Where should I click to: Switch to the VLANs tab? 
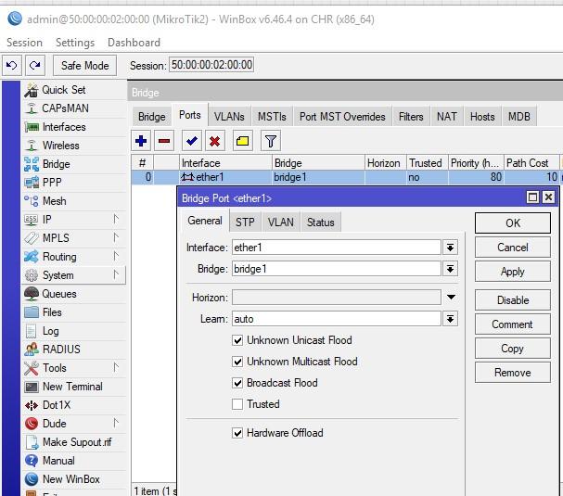[x=229, y=117]
